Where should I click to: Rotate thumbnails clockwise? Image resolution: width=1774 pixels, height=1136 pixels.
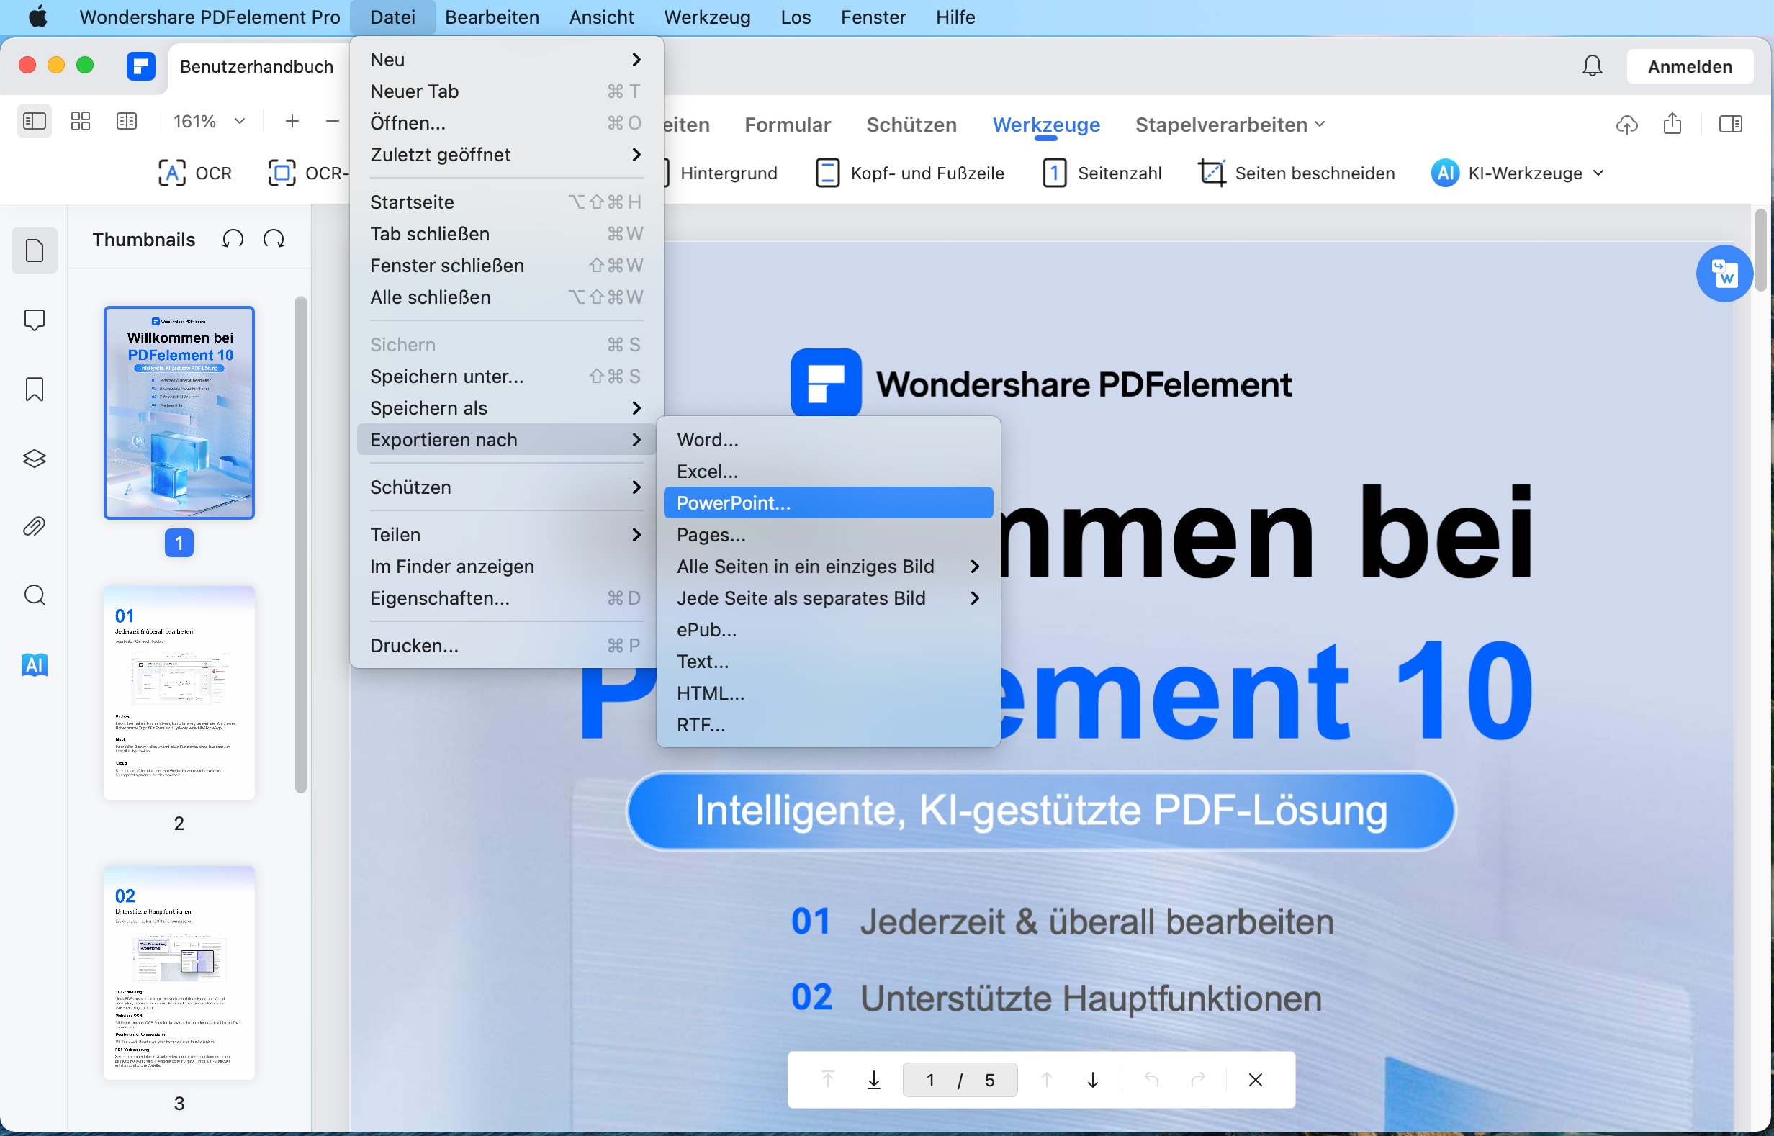(274, 239)
